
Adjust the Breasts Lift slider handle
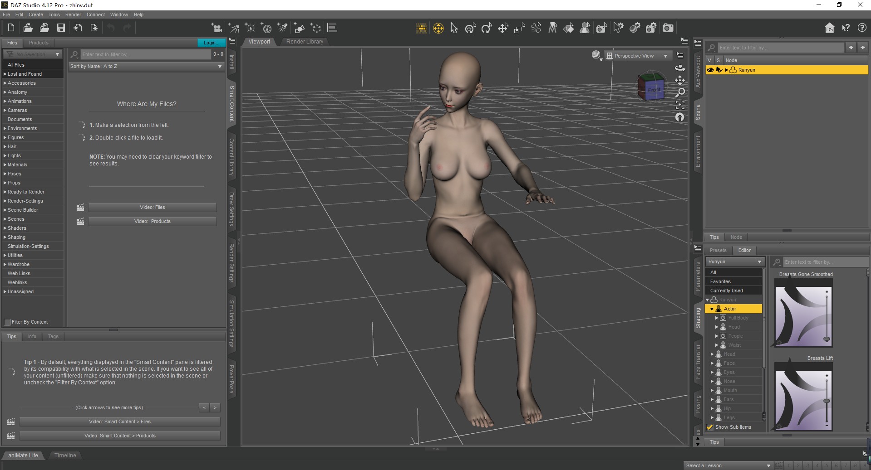pyautogui.click(x=827, y=401)
